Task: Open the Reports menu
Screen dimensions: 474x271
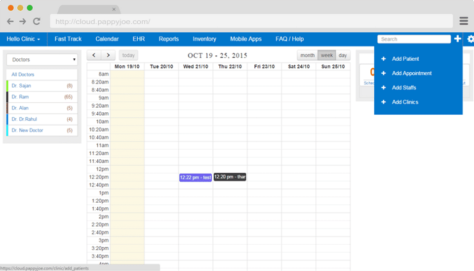Action: click(x=169, y=39)
